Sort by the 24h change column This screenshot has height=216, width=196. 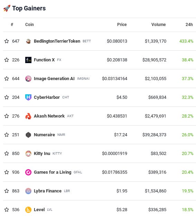point(189,25)
